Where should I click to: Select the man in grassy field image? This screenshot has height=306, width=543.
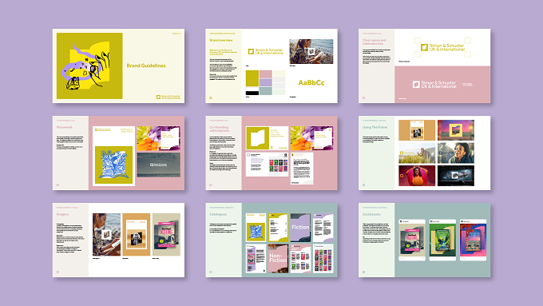417,153
